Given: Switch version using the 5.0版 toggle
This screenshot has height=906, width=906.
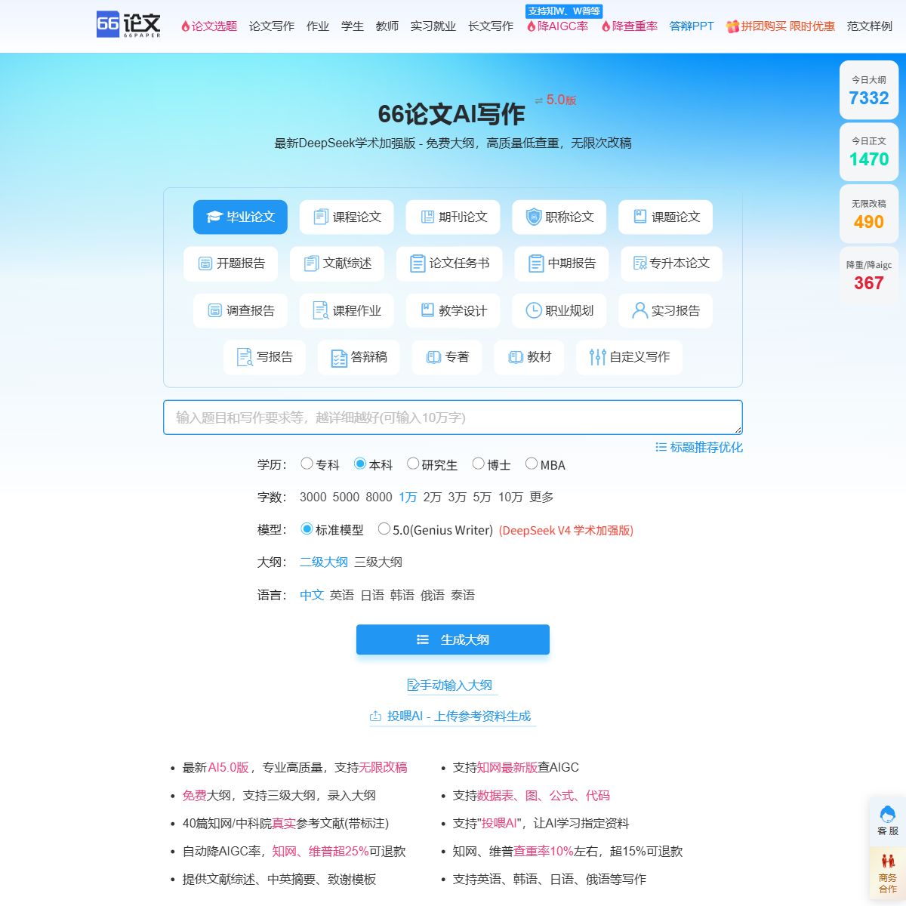Looking at the screenshot, I should point(556,100).
